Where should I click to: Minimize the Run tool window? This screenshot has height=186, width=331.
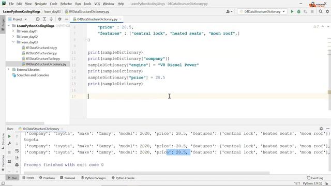coord(327,129)
